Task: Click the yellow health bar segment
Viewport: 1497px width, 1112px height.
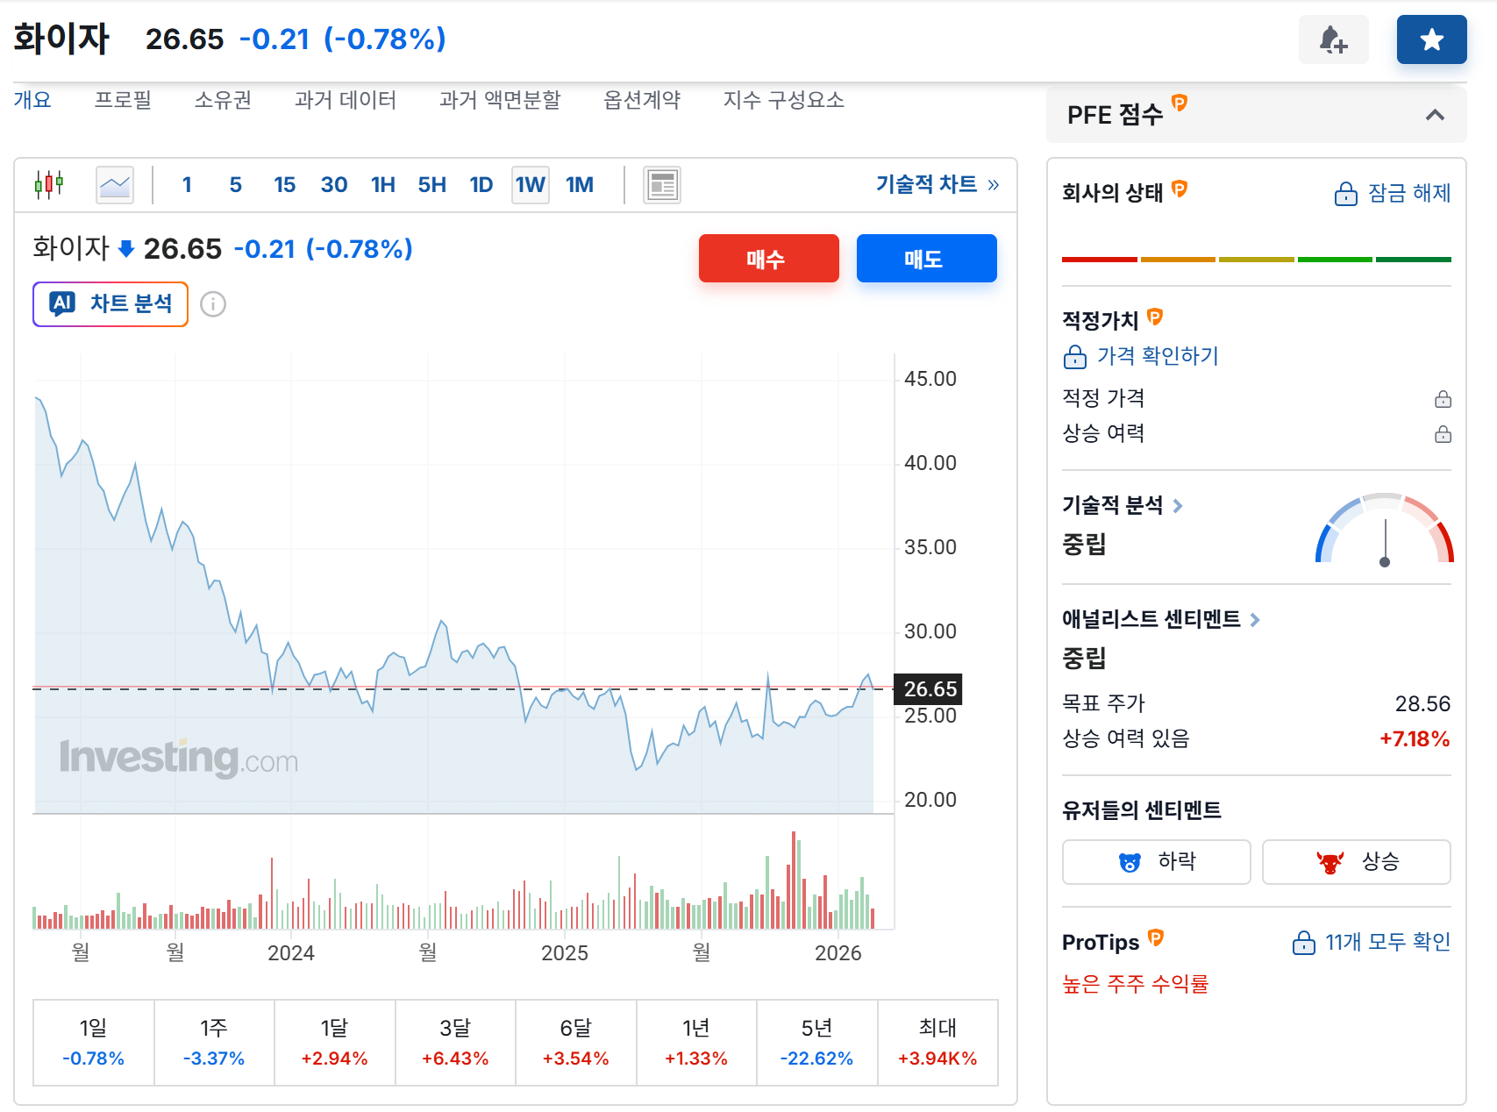Action: point(1257,260)
